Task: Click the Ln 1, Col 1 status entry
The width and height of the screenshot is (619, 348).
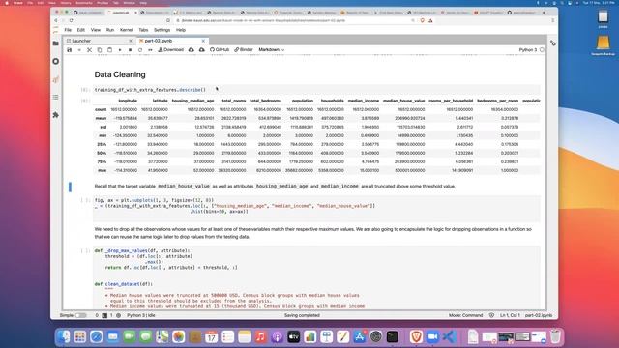Action: pyautogui.click(x=510, y=315)
